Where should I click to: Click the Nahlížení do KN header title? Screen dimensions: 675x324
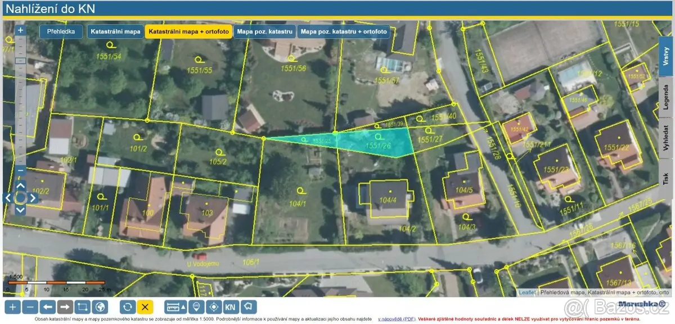[x=50, y=8]
